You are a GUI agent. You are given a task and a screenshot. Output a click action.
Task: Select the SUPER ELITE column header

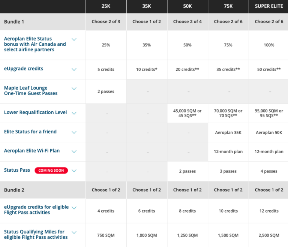pos(269,6)
